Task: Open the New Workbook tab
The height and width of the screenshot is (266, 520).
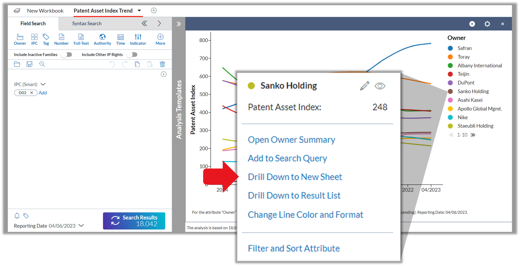Action: point(45,11)
